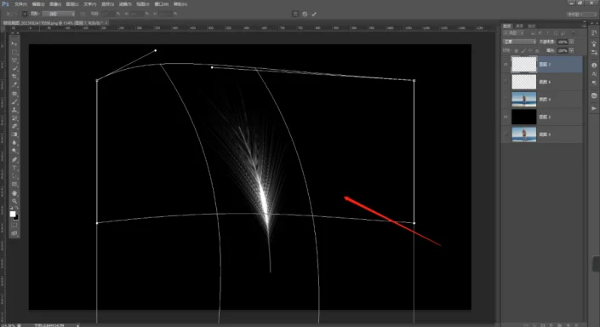This screenshot has height=327, width=600.
Task: Lock transparent pixels in Layers panel
Action: point(517,50)
